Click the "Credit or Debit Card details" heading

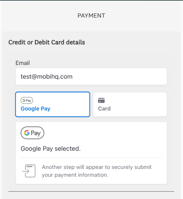(x=47, y=42)
